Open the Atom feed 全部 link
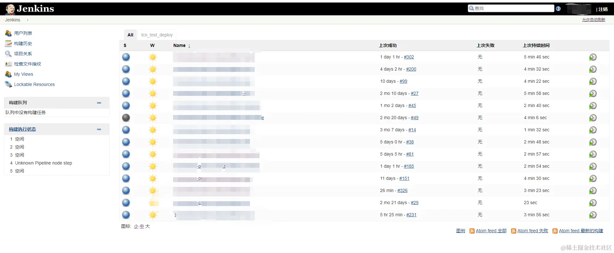Viewport: 614px width, 253px height. (x=491, y=231)
